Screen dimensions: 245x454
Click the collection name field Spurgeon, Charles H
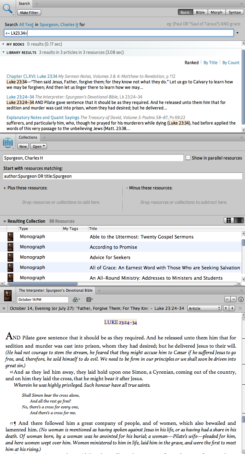click(x=93, y=158)
